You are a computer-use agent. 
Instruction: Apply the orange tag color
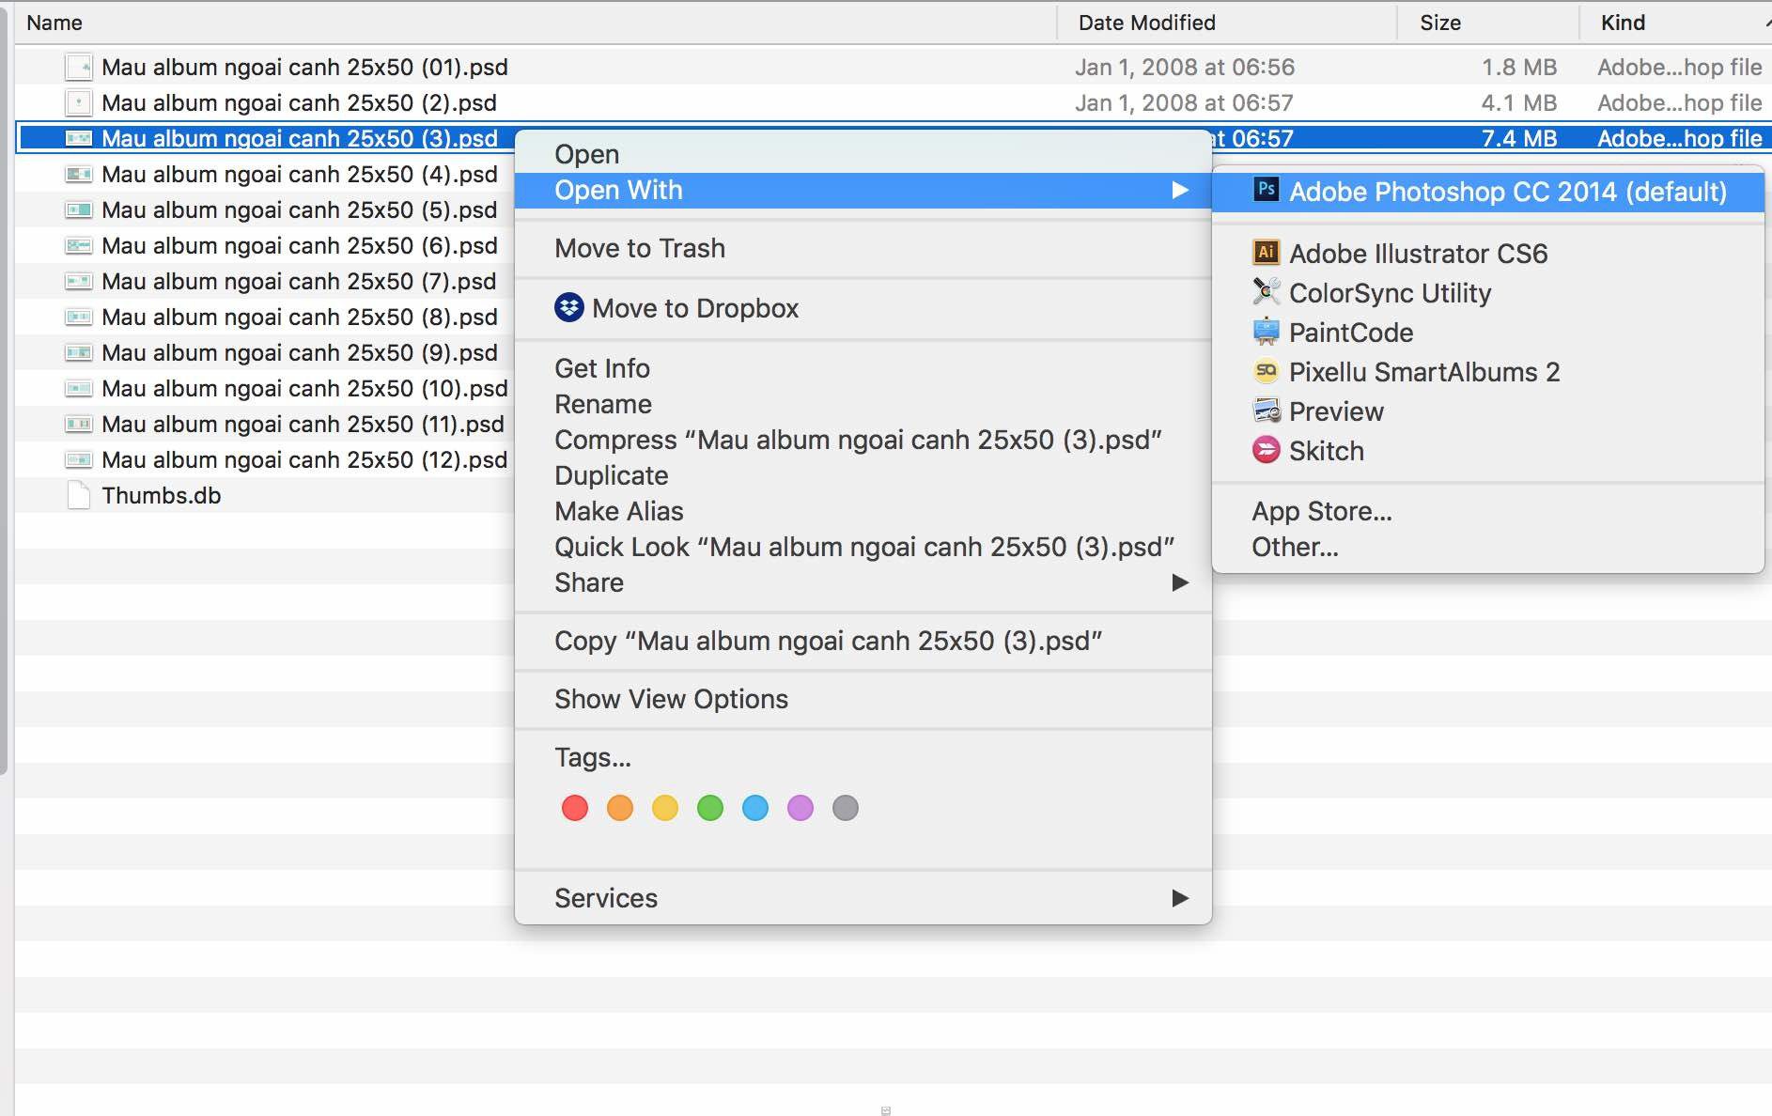pos(620,808)
